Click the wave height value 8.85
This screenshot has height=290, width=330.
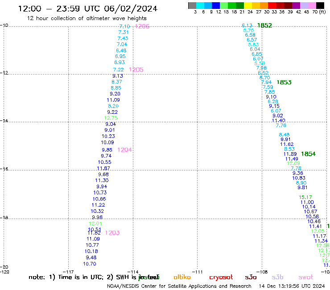(x=116, y=88)
